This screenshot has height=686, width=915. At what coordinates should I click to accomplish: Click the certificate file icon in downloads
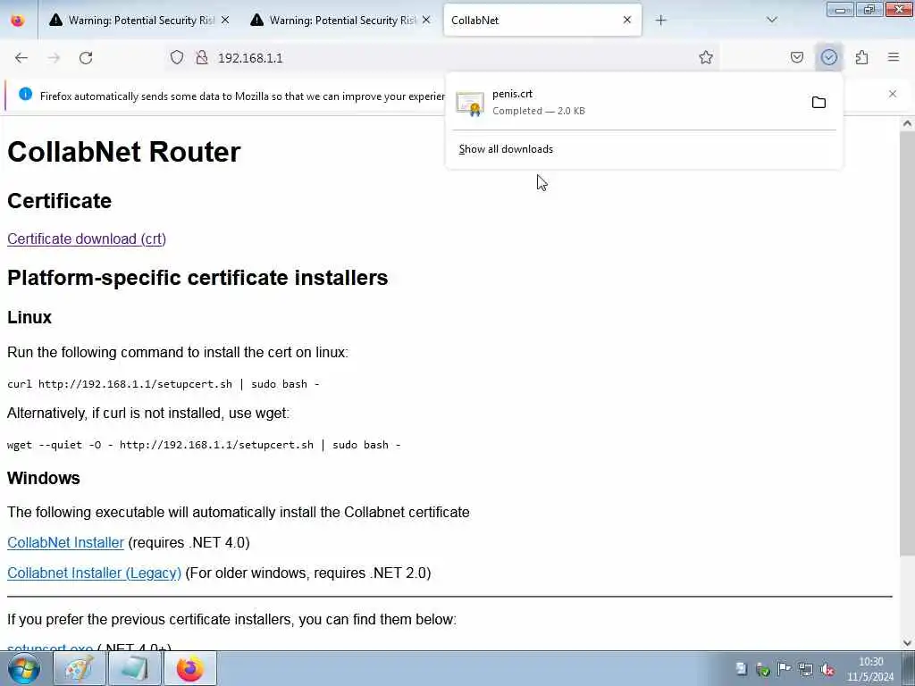pyautogui.click(x=470, y=104)
